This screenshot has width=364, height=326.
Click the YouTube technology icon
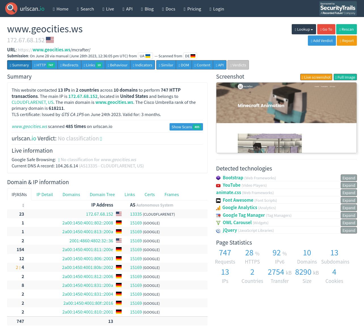pyautogui.click(x=218, y=185)
